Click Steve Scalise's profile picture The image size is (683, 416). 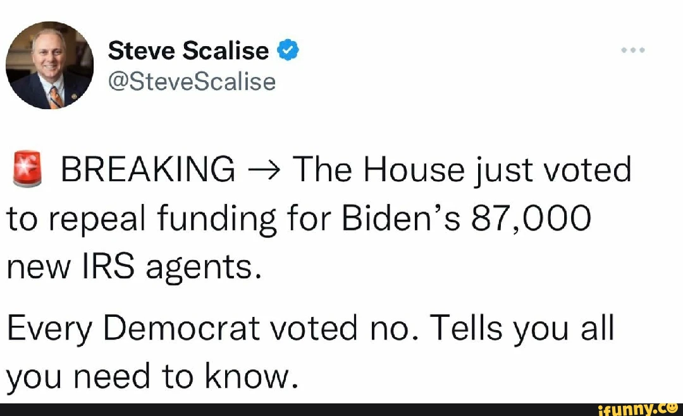(50, 65)
